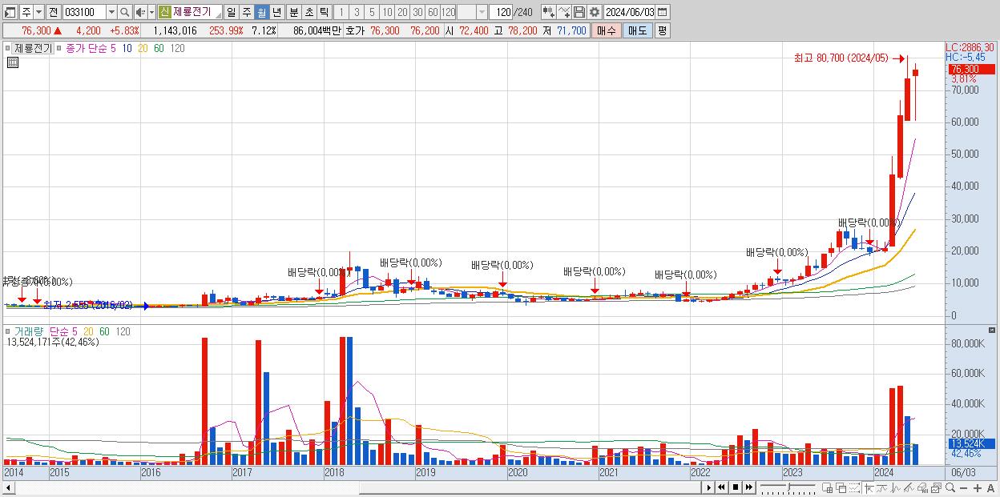1000x497 pixels.
Task: Click the bar count 120 input field
Action: pos(501,12)
